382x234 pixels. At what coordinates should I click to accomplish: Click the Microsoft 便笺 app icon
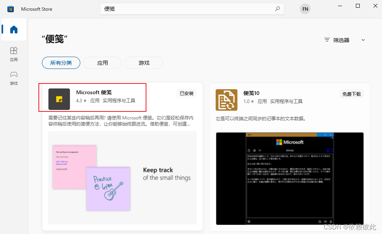tap(59, 99)
